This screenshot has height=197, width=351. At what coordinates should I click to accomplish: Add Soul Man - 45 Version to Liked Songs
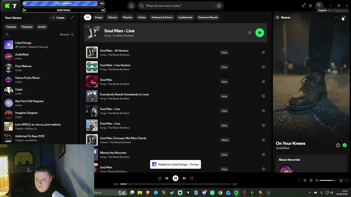[x=263, y=52]
